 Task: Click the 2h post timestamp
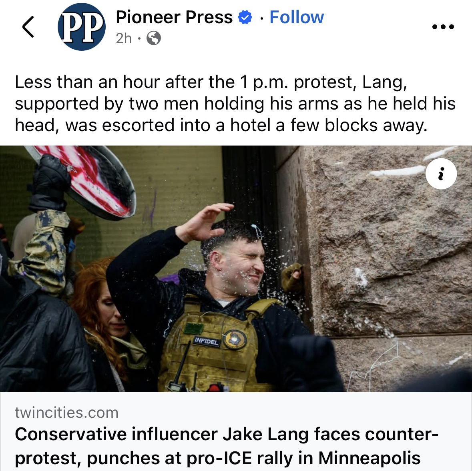pos(124,38)
